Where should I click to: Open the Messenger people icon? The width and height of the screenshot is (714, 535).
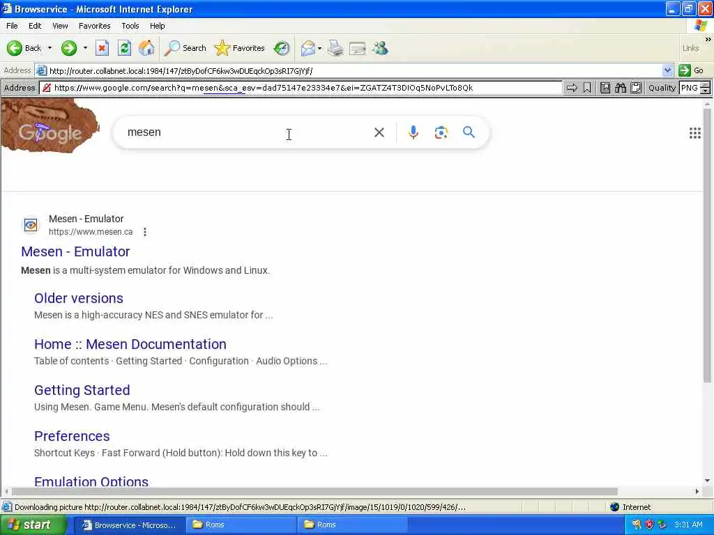380,48
